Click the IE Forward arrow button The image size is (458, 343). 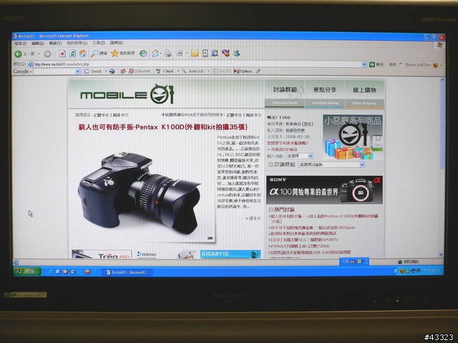click(x=47, y=54)
